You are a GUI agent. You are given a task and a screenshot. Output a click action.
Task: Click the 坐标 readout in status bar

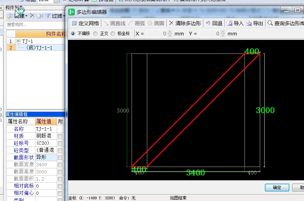pos(92,198)
